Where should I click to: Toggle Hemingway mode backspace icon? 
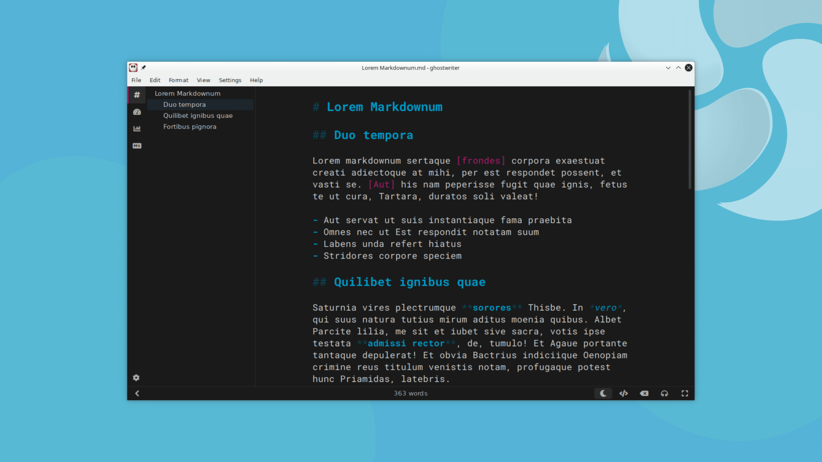click(x=644, y=393)
